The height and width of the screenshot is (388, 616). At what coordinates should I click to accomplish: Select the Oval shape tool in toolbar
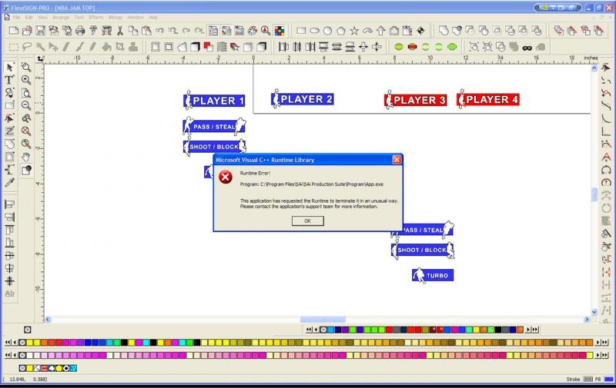[x=314, y=31]
